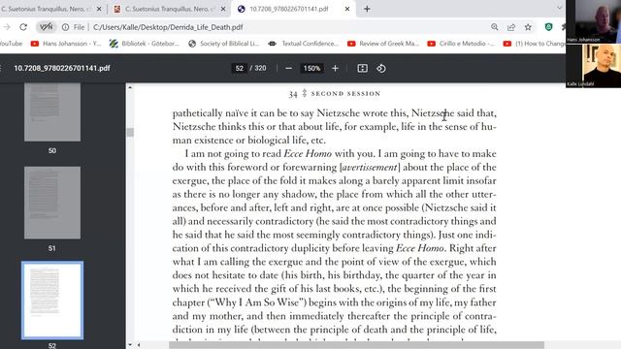The height and width of the screenshot is (349, 621).
Task: Zoom in the PDF with plus button
Action: click(x=335, y=68)
